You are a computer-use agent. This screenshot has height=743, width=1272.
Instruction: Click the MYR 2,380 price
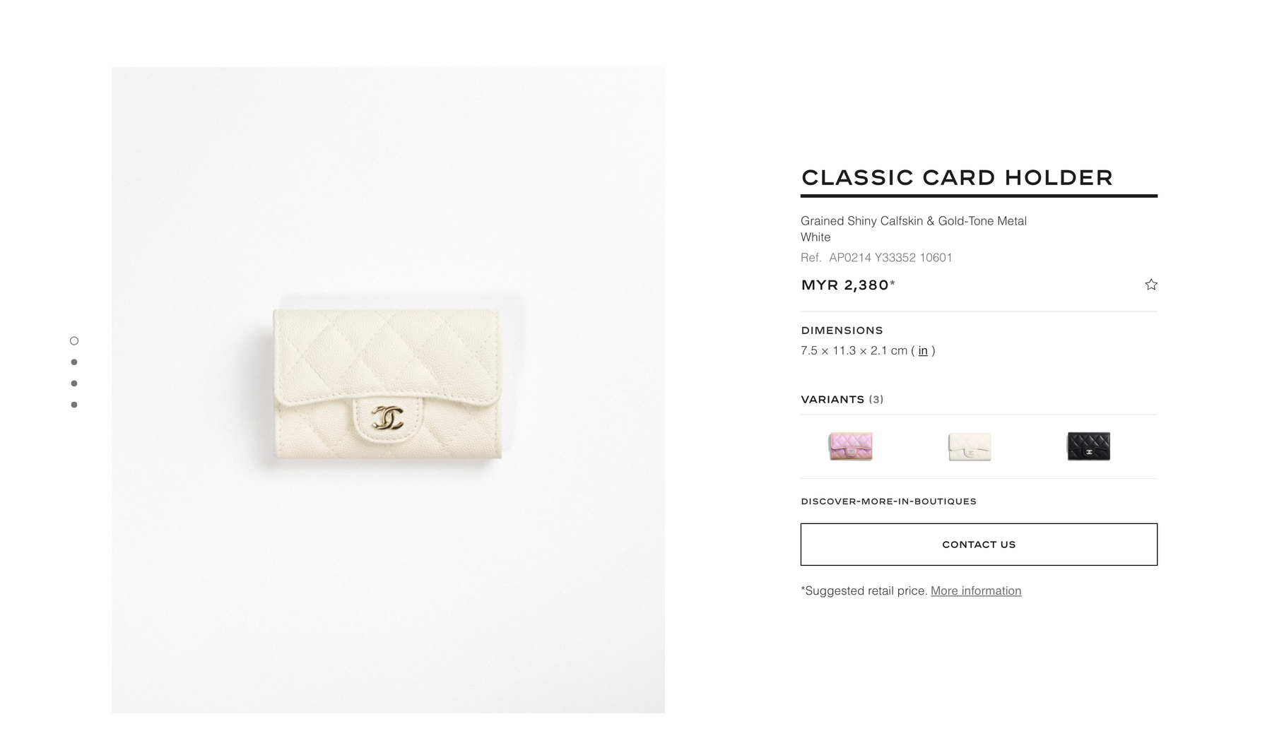[848, 285]
